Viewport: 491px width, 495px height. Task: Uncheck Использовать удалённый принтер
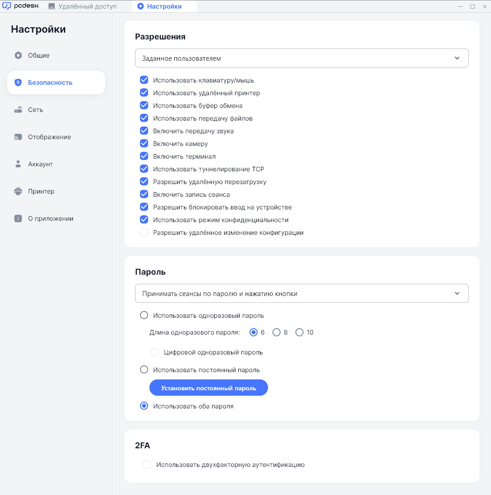point(144,92)
